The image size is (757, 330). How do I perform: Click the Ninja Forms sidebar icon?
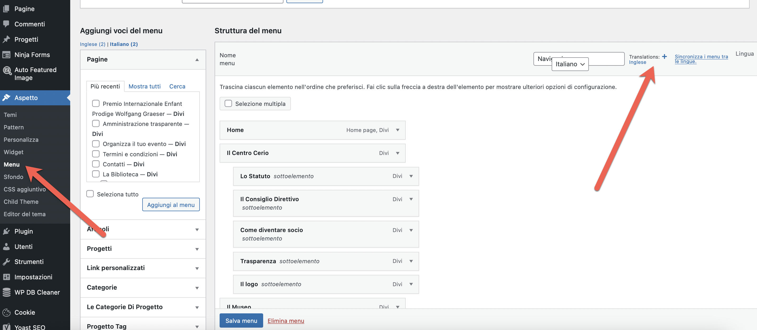pos(6,55)
